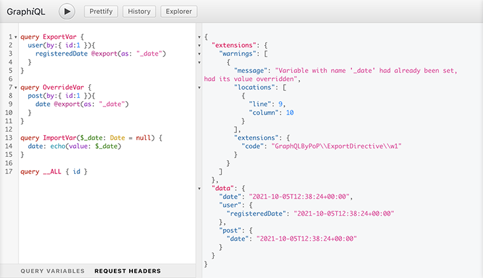Click 'registeredDate @export' line in the editor
The height and width of the screenshot is (278, 483).
point(101,54)
